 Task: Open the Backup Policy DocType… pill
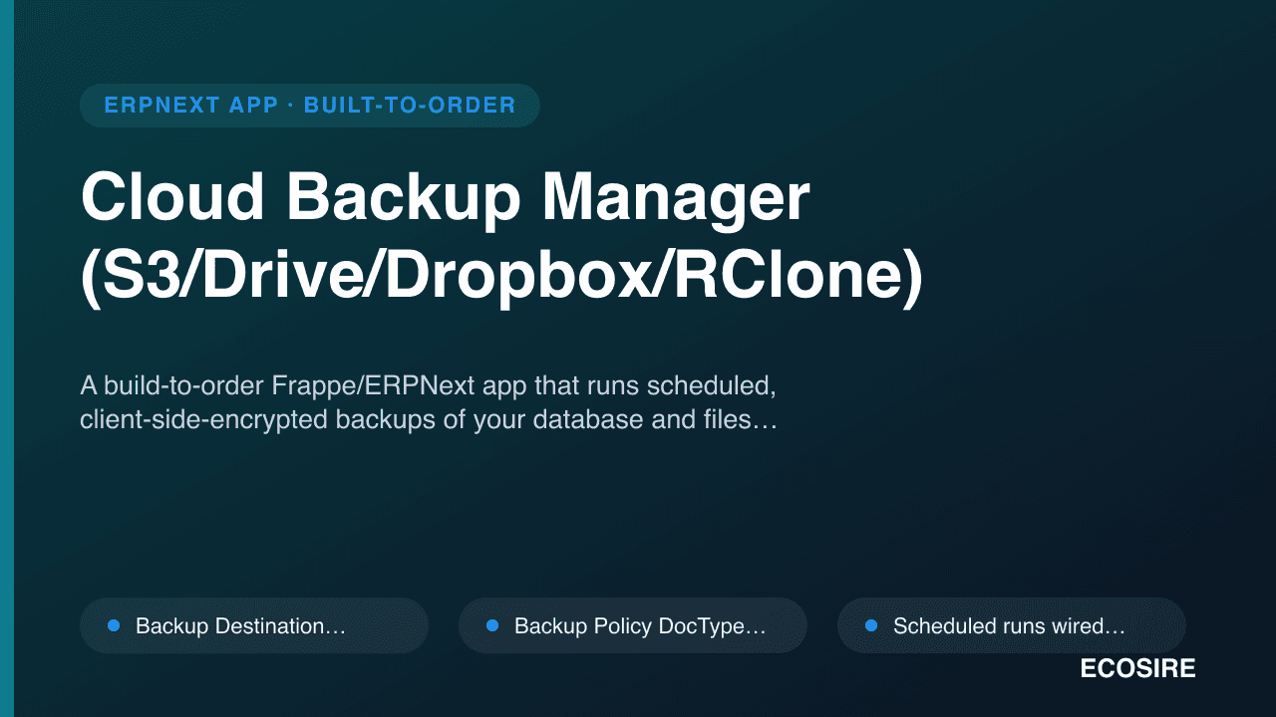[x=632, y=625]
